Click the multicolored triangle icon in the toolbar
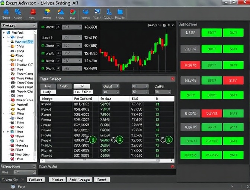The image size is (250, 190). (x=61, y=13)
